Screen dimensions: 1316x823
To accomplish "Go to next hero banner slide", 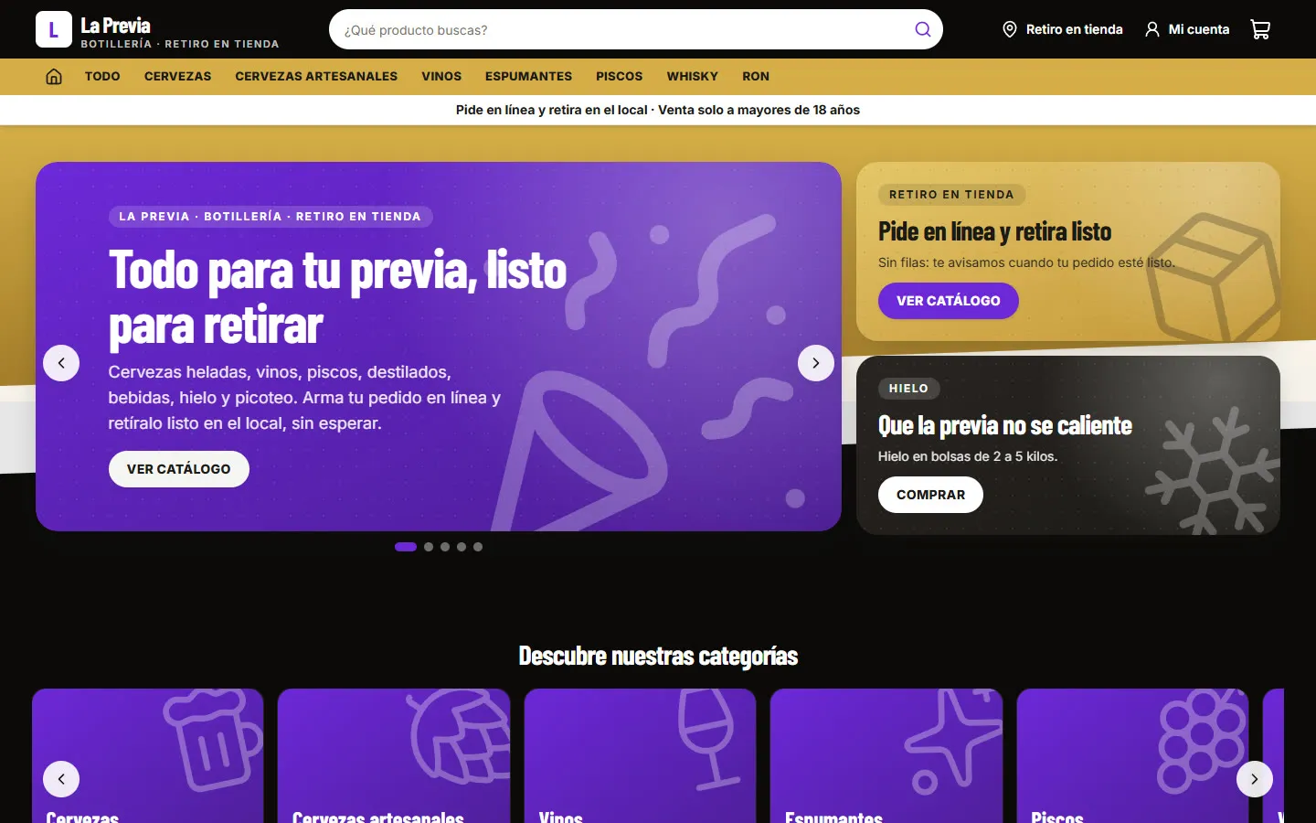I will coord(816,363).
